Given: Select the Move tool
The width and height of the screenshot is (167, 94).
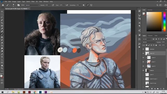Looking at the screenshot, I should coord(2,11).
